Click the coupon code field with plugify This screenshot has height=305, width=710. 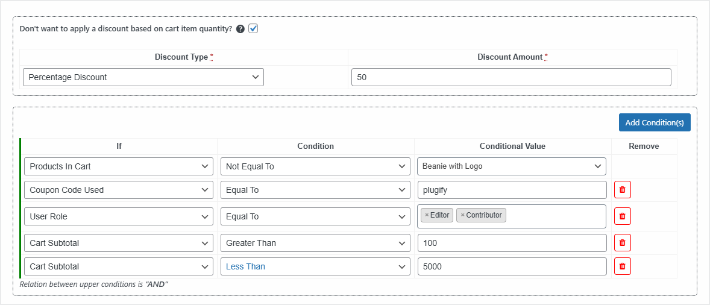tap(511, 190)
